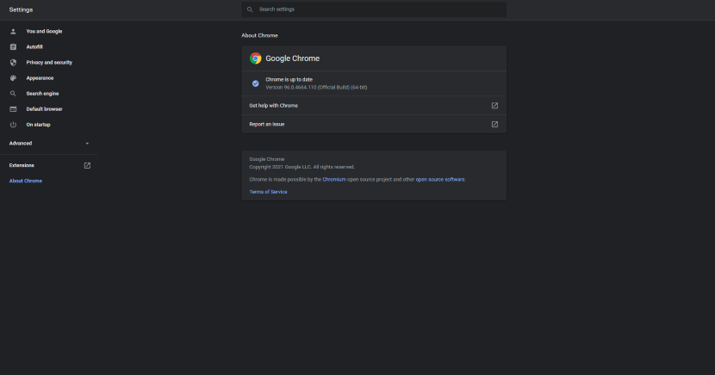715x375 pixels.
Task: Click the power icon for On startup
Action: (13, 125)
